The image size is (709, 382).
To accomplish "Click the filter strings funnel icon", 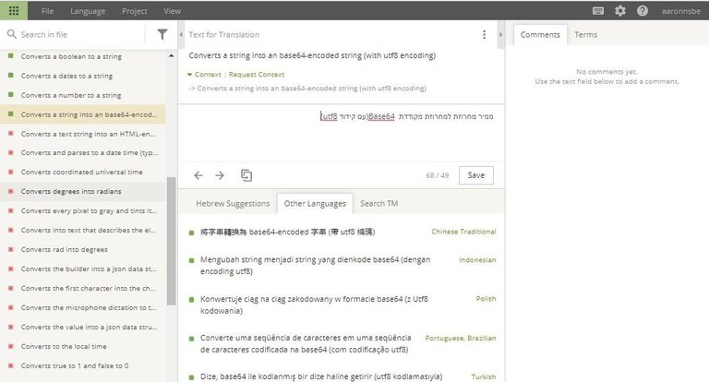I will [x=162, y=34].
